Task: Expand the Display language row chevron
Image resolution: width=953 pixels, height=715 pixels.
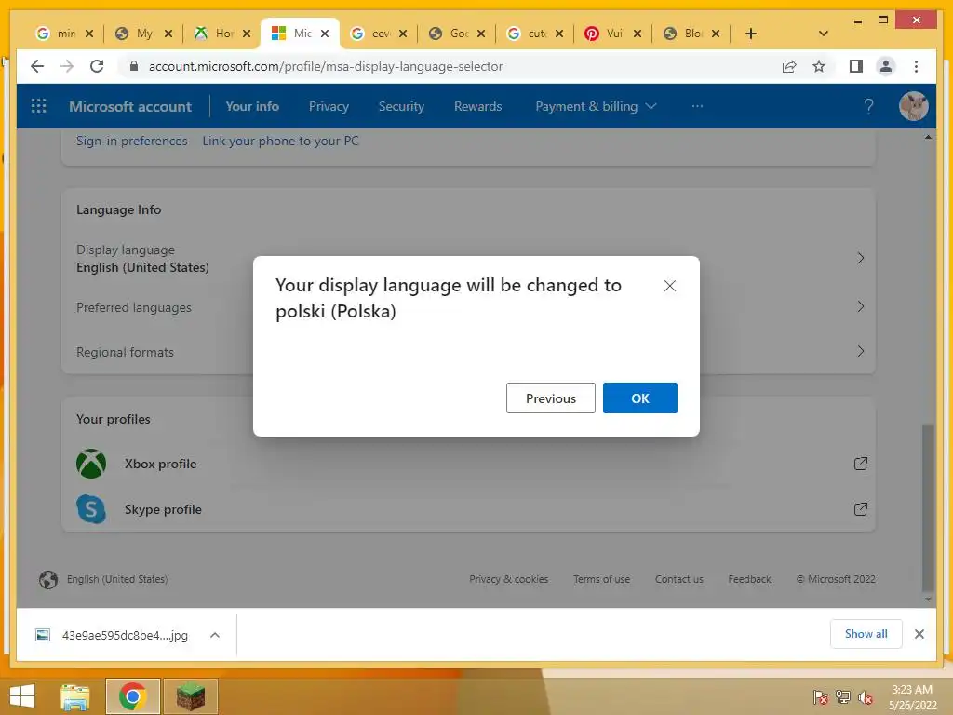Action: point(860,259)
